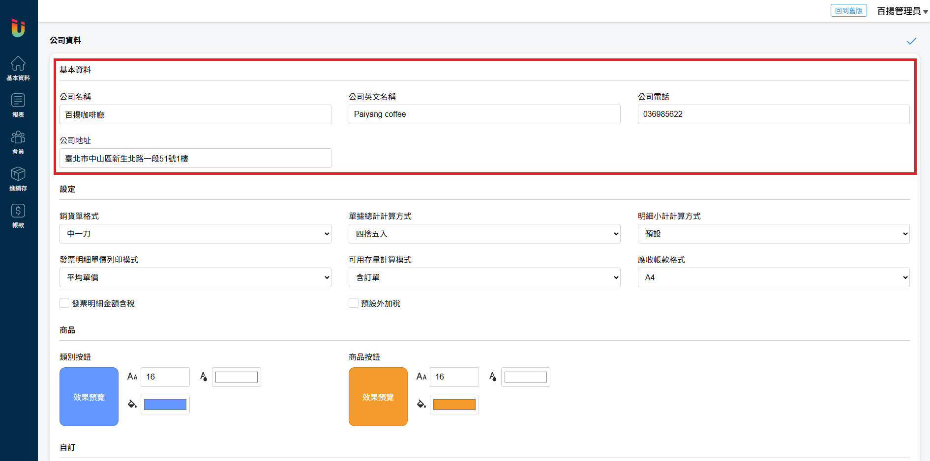
Task: Open the 可用存量計算模式 dropdown
Action: (x=484, y=277)
